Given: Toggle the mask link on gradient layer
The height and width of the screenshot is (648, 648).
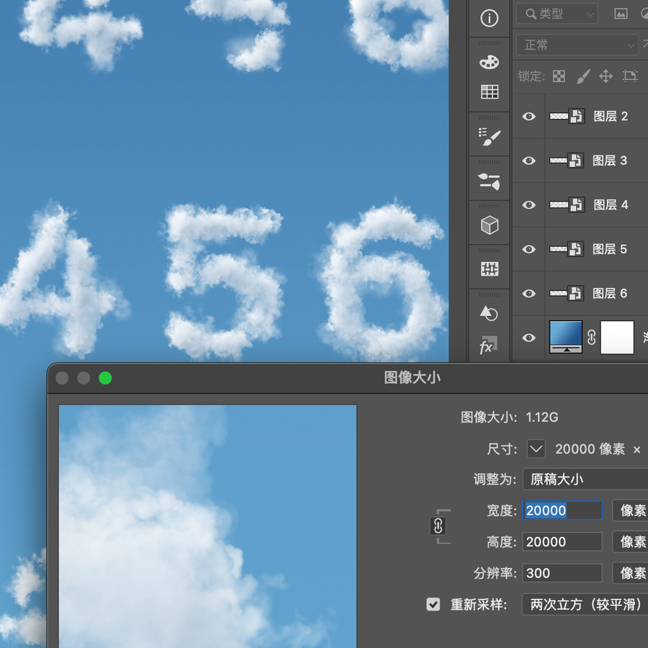Looking at the screenshot, I should (x=591, y=338).
